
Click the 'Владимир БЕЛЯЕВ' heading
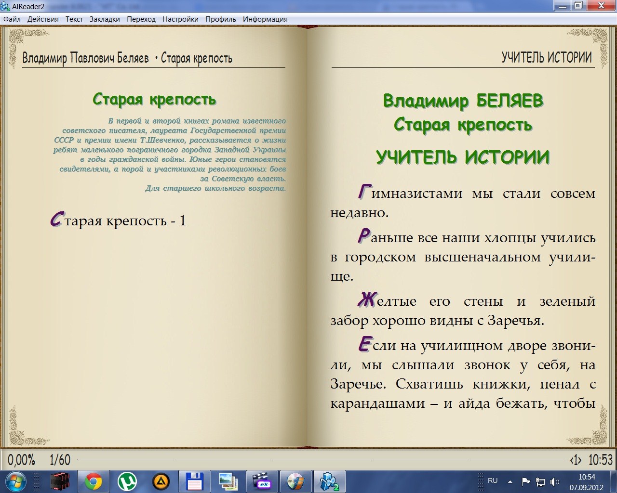tap(463, 101)
